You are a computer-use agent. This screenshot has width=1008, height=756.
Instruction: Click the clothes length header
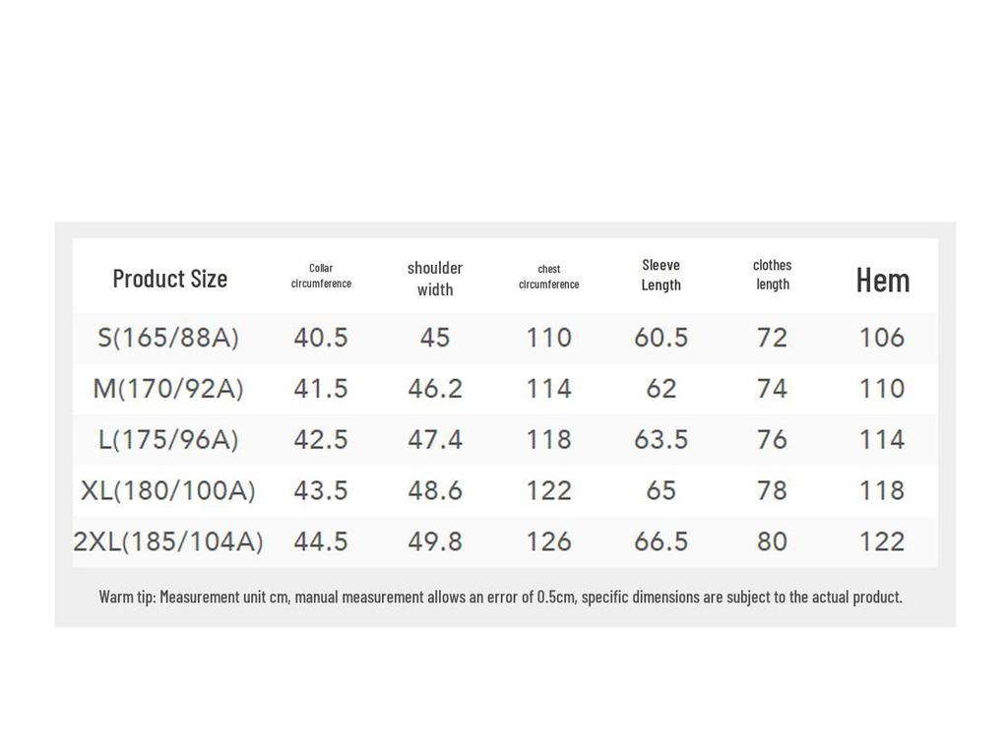tap(772, 275)
